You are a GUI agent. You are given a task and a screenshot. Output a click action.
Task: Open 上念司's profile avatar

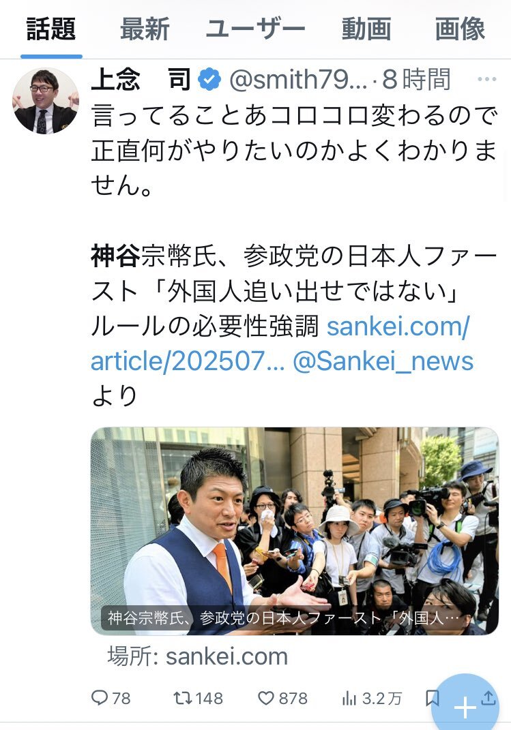(45, 101)
